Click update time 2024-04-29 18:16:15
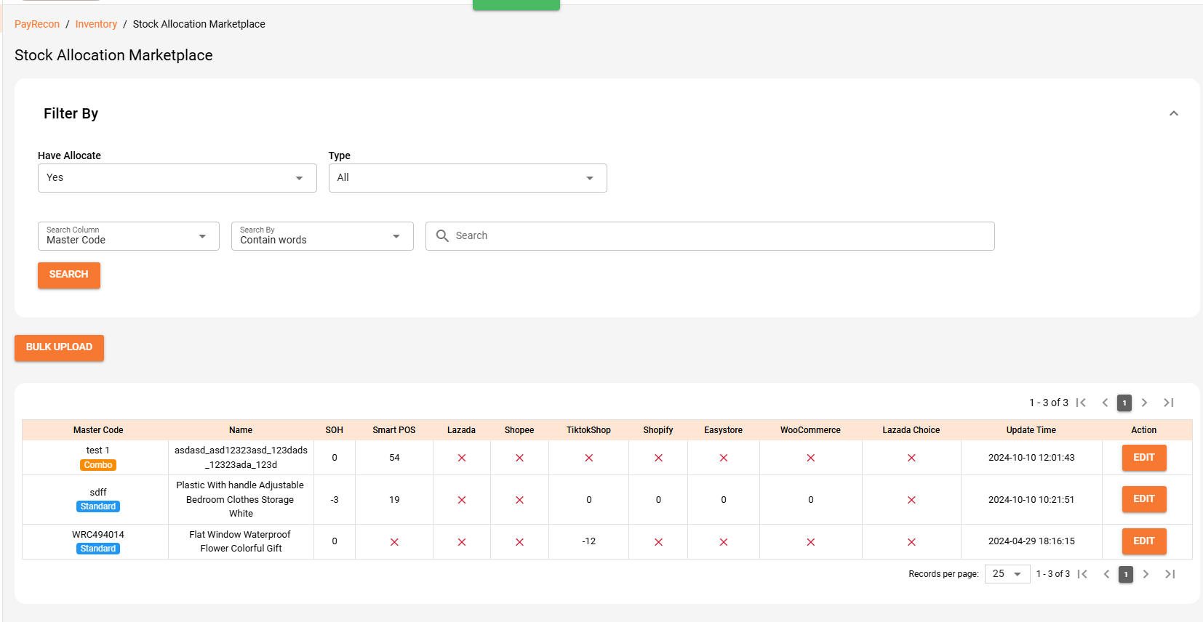 click(1031, 541)
